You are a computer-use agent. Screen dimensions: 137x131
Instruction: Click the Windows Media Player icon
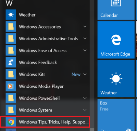(11, 86)
